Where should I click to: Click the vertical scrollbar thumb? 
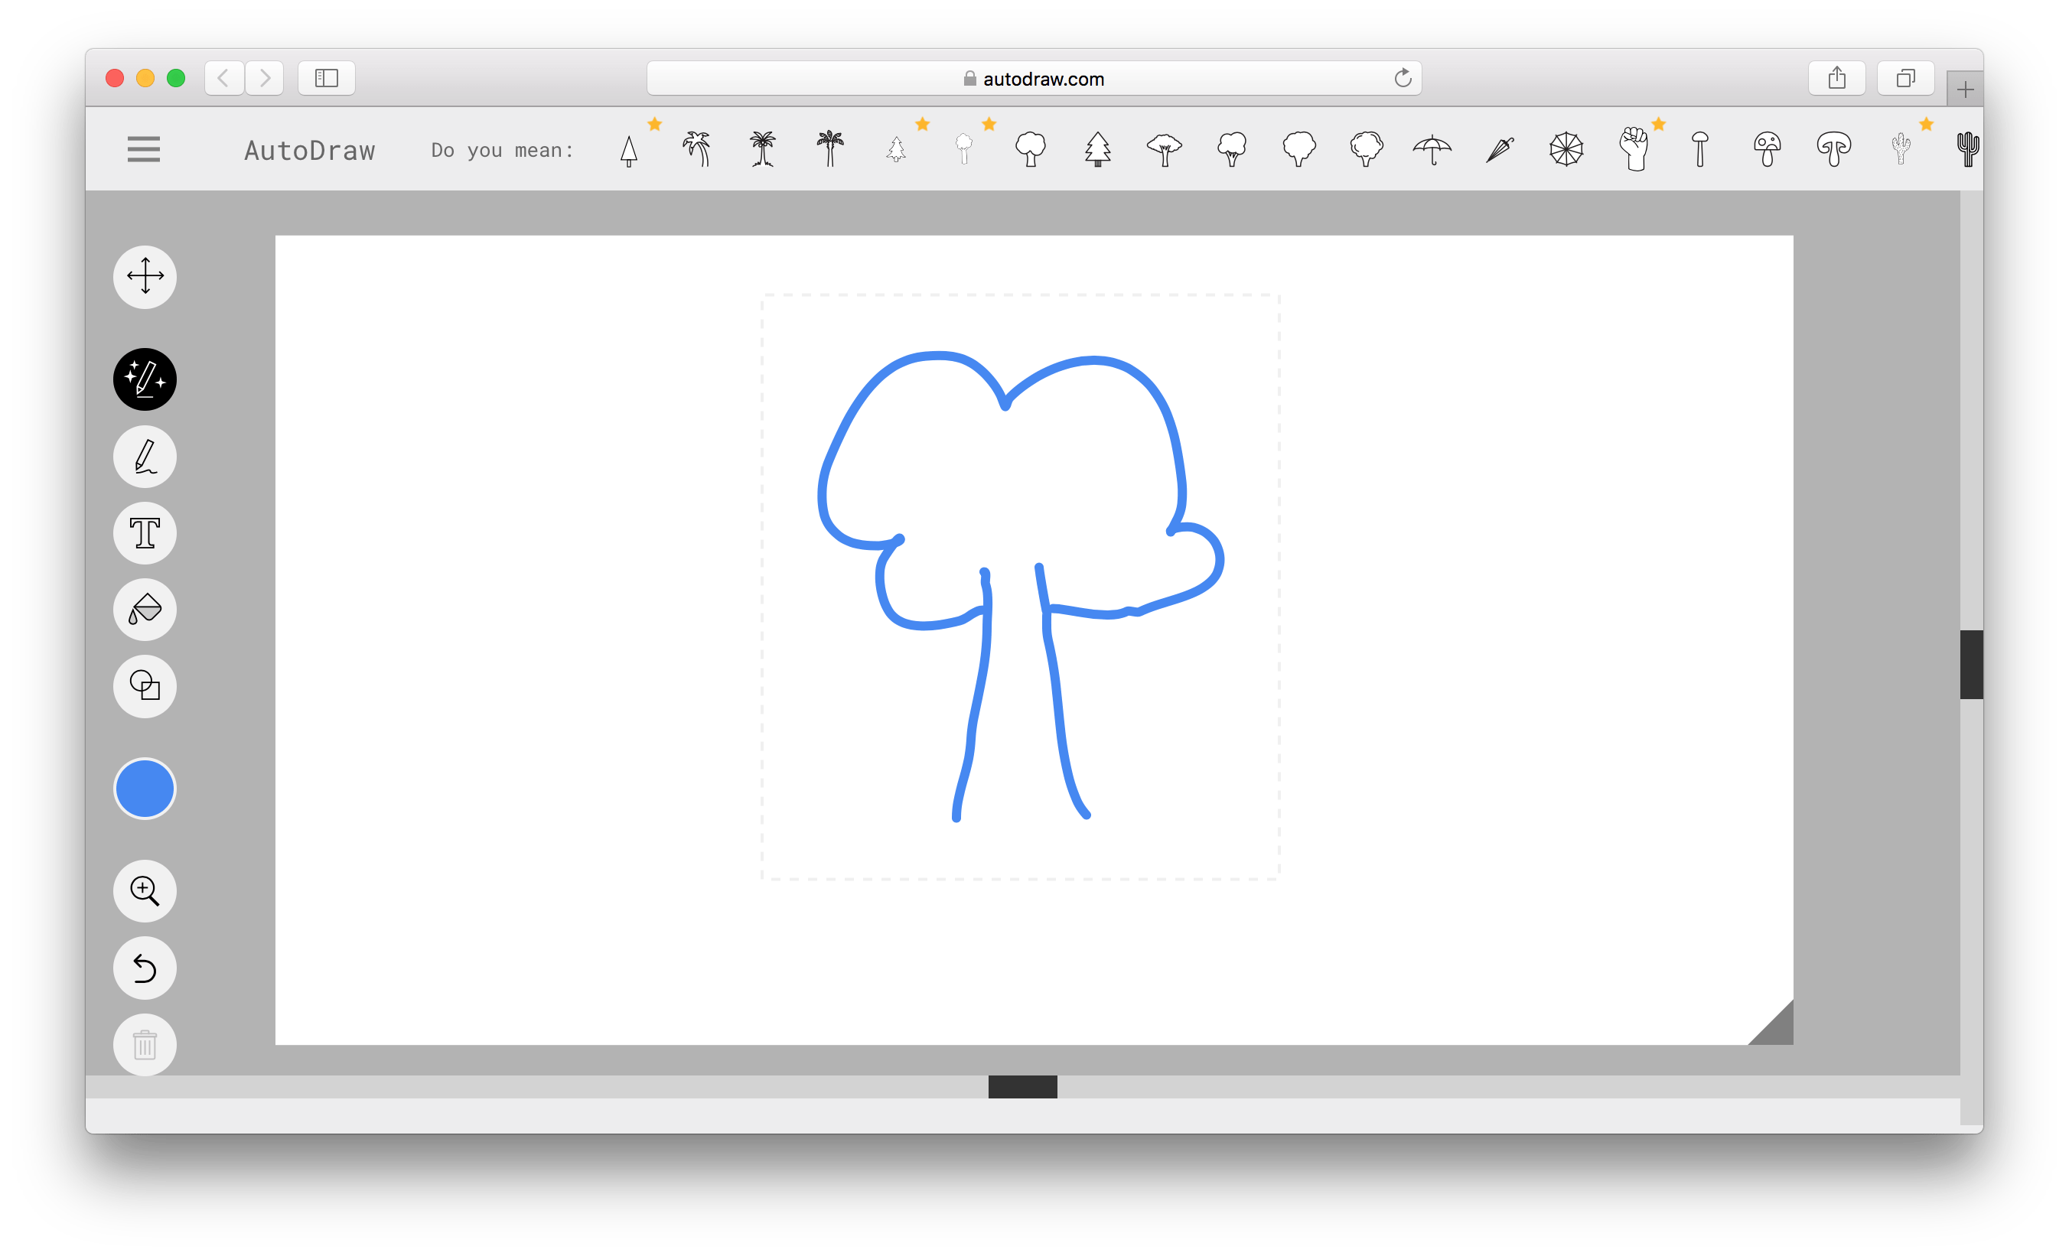tap(1972, 664)
